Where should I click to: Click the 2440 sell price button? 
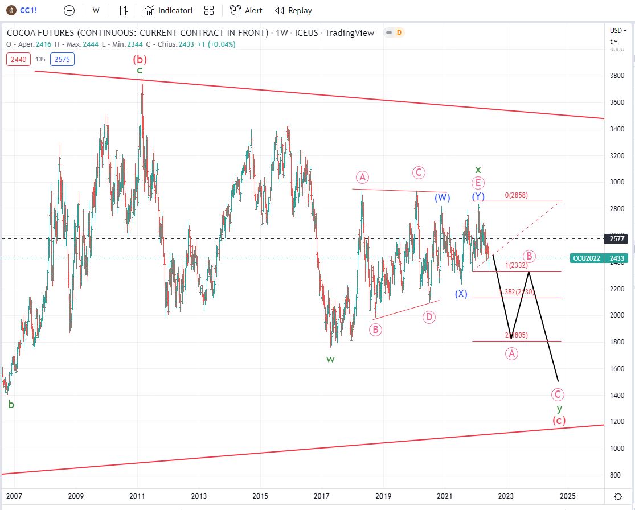(x=19, y=60)
